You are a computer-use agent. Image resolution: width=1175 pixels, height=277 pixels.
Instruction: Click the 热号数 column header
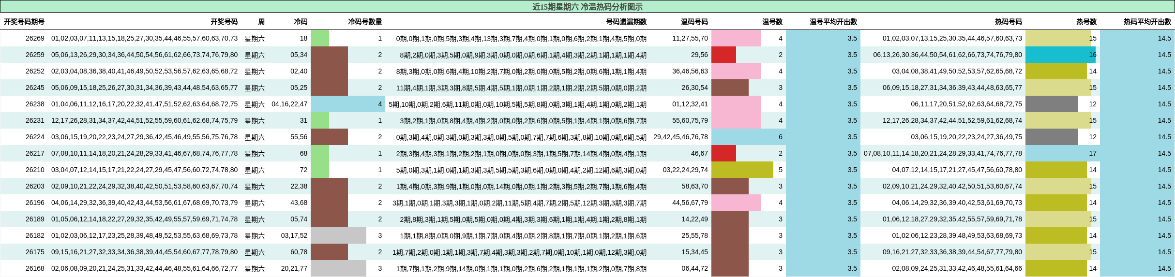[x=1086, y=22]
